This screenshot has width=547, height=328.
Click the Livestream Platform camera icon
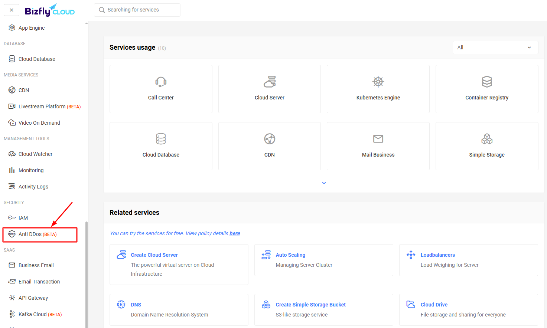point(12,106)
